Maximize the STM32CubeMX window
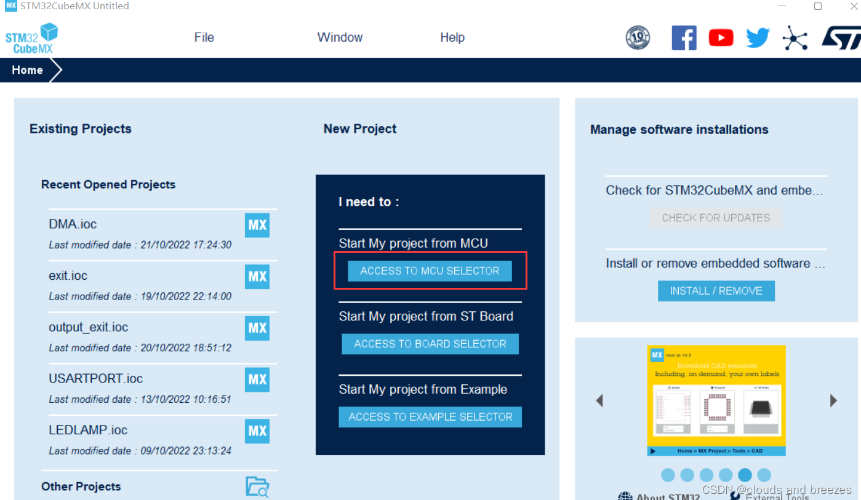The height and width of the screenshot is (500, 861). click(818, 6)
